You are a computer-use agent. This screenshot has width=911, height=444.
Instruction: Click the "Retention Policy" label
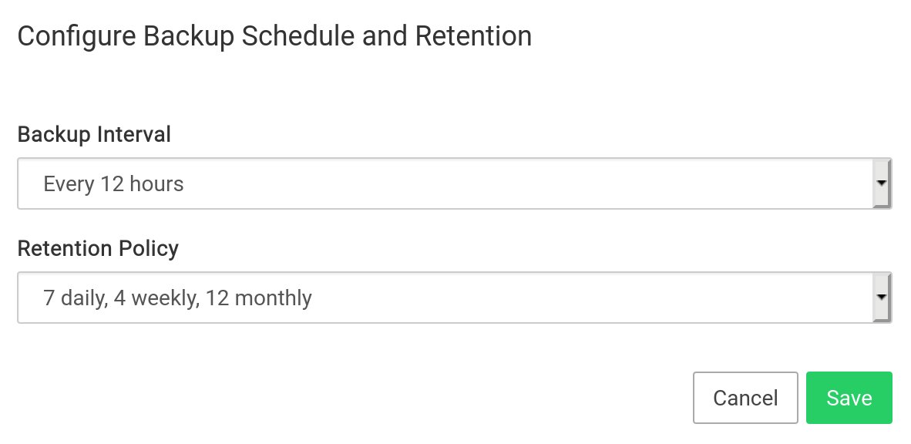point(98,248)
